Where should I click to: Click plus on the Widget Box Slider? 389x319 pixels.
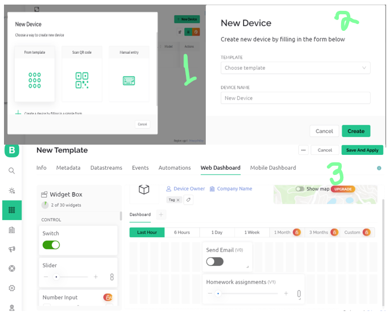tap(96, 277)
